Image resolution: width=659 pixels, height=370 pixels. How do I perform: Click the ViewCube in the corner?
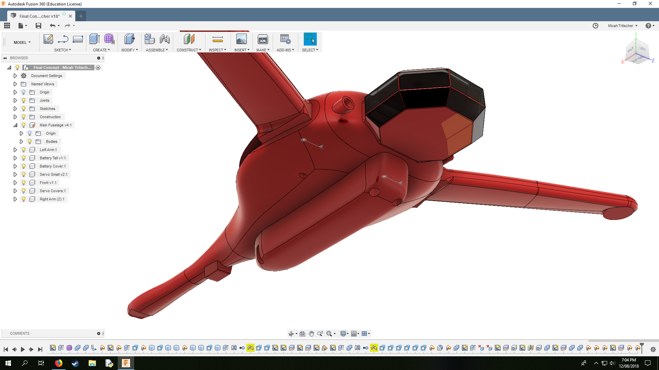click(637, 51)
